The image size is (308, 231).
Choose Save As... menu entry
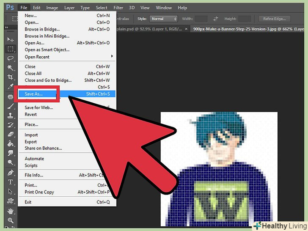click(x=67, y=94)
